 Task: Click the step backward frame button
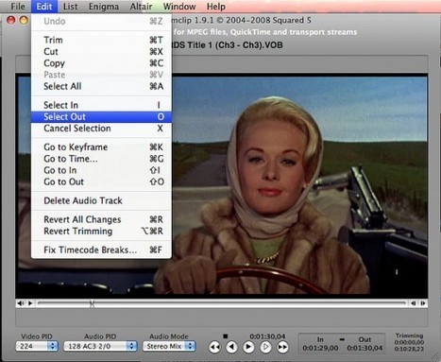pyautogui.click(x=231, y=347)
